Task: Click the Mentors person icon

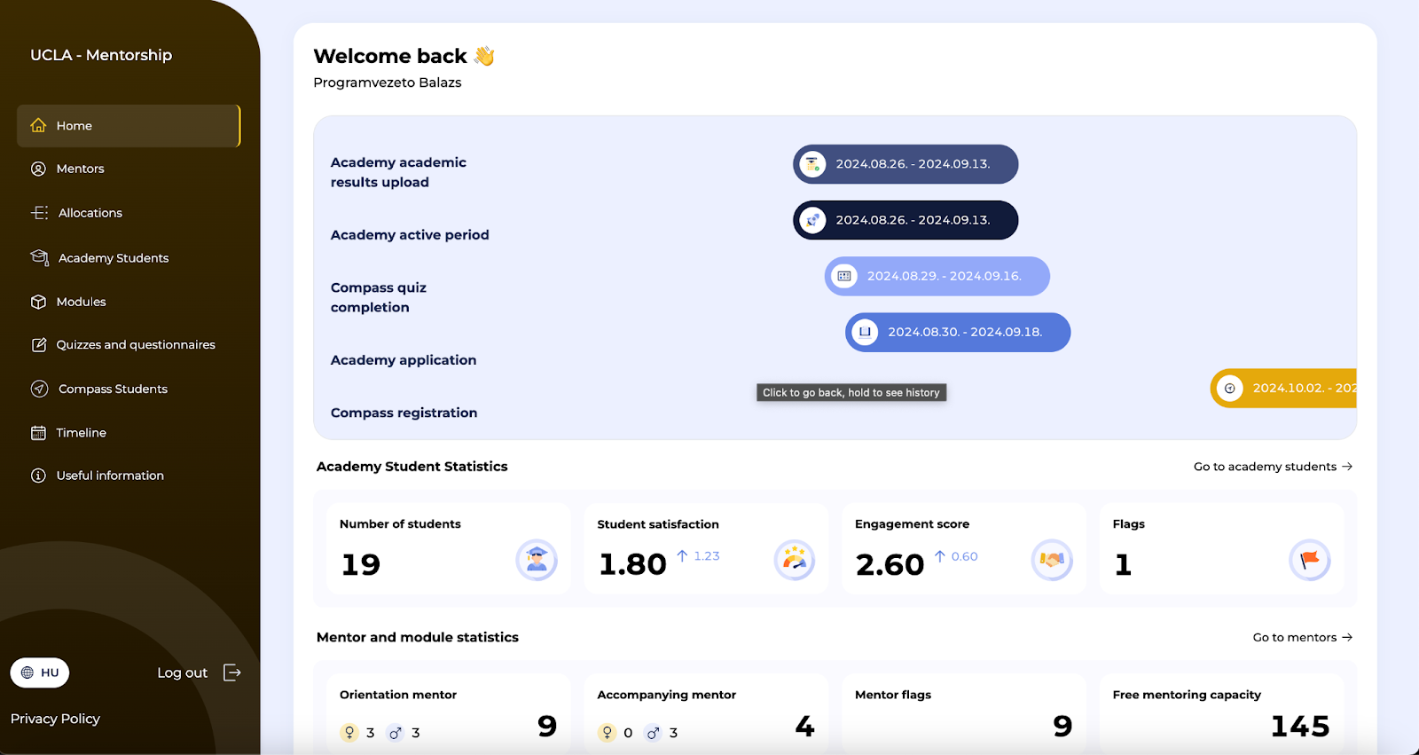Action: pyautogui.click(x=38, y=169)
